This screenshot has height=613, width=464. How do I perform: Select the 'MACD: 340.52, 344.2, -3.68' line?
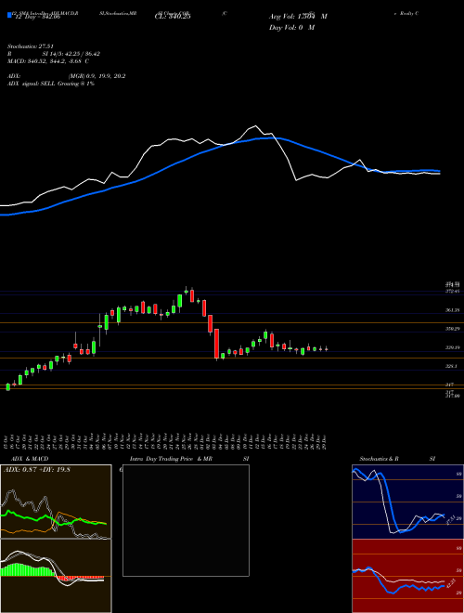tap(48, 61)
